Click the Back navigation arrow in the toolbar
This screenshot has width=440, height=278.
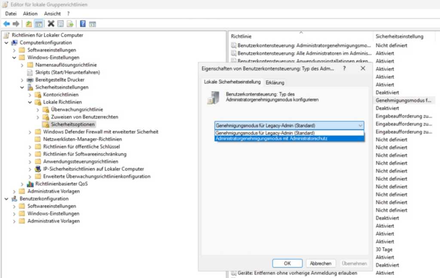(7, 24)
